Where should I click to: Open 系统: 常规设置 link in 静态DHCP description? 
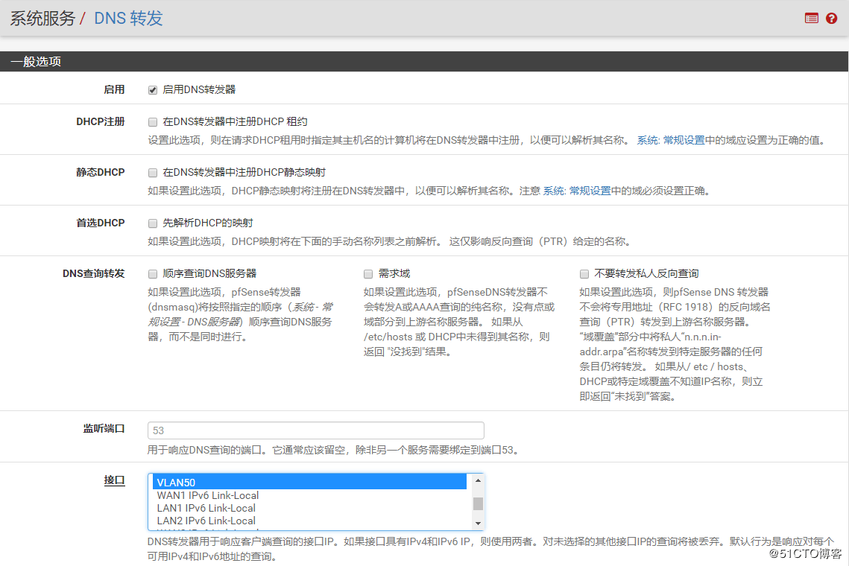tap(576, 191)
